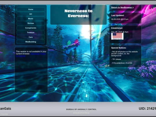156x117 pixels.
Task: Click the Special Notices heading
Action: point(119,48)
